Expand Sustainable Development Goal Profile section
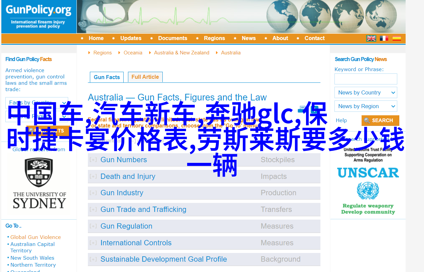Screen dimensions: 424x272 click(93, 259)
